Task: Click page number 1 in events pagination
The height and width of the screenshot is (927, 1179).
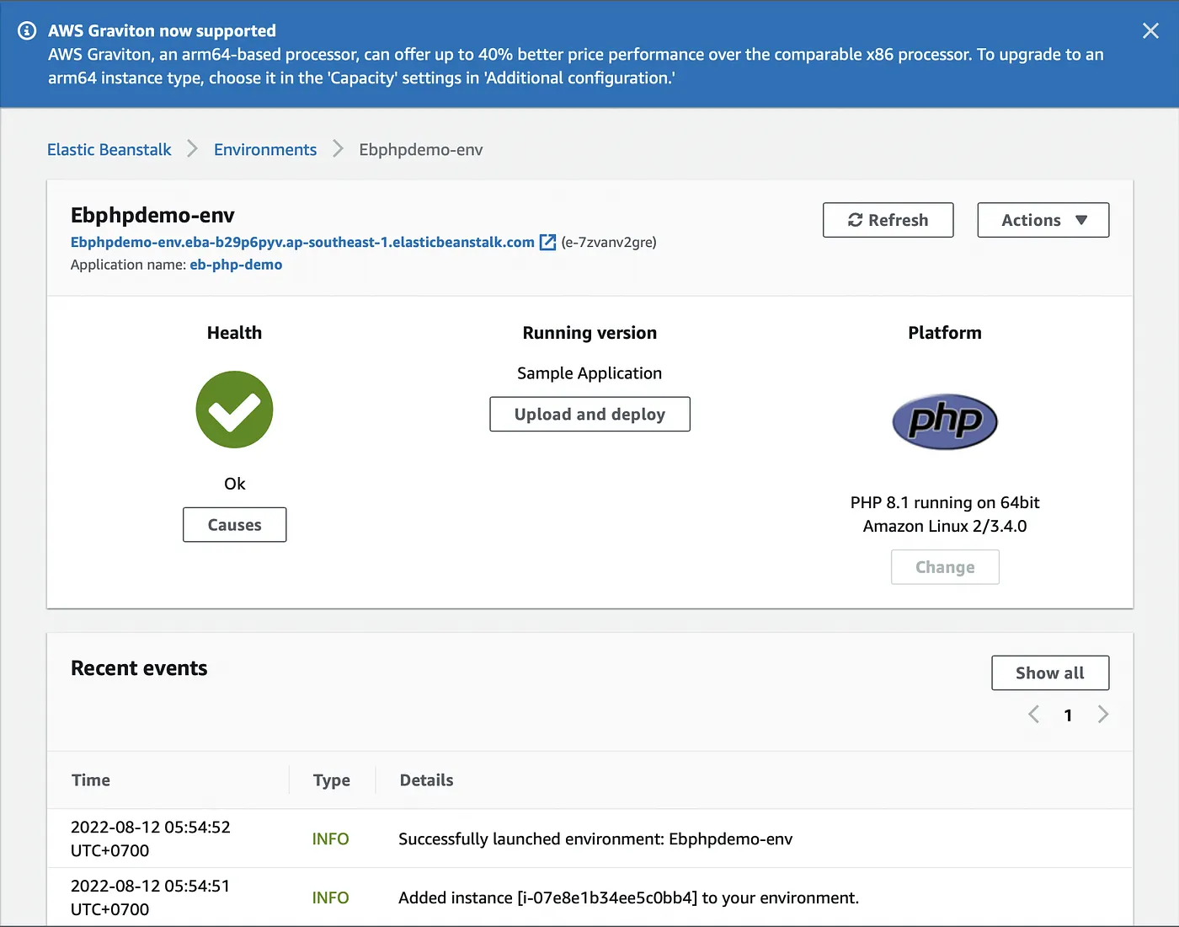Action: (x=1068, y=715)
